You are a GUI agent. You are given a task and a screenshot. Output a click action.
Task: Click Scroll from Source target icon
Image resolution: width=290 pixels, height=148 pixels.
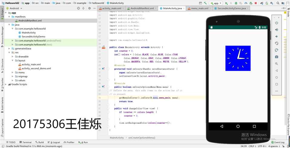tap(78, 8)
